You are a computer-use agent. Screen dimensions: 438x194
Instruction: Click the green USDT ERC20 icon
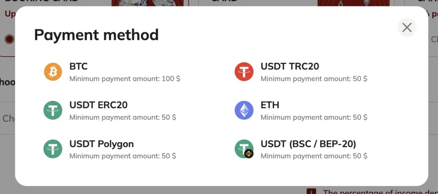[53, 110]
